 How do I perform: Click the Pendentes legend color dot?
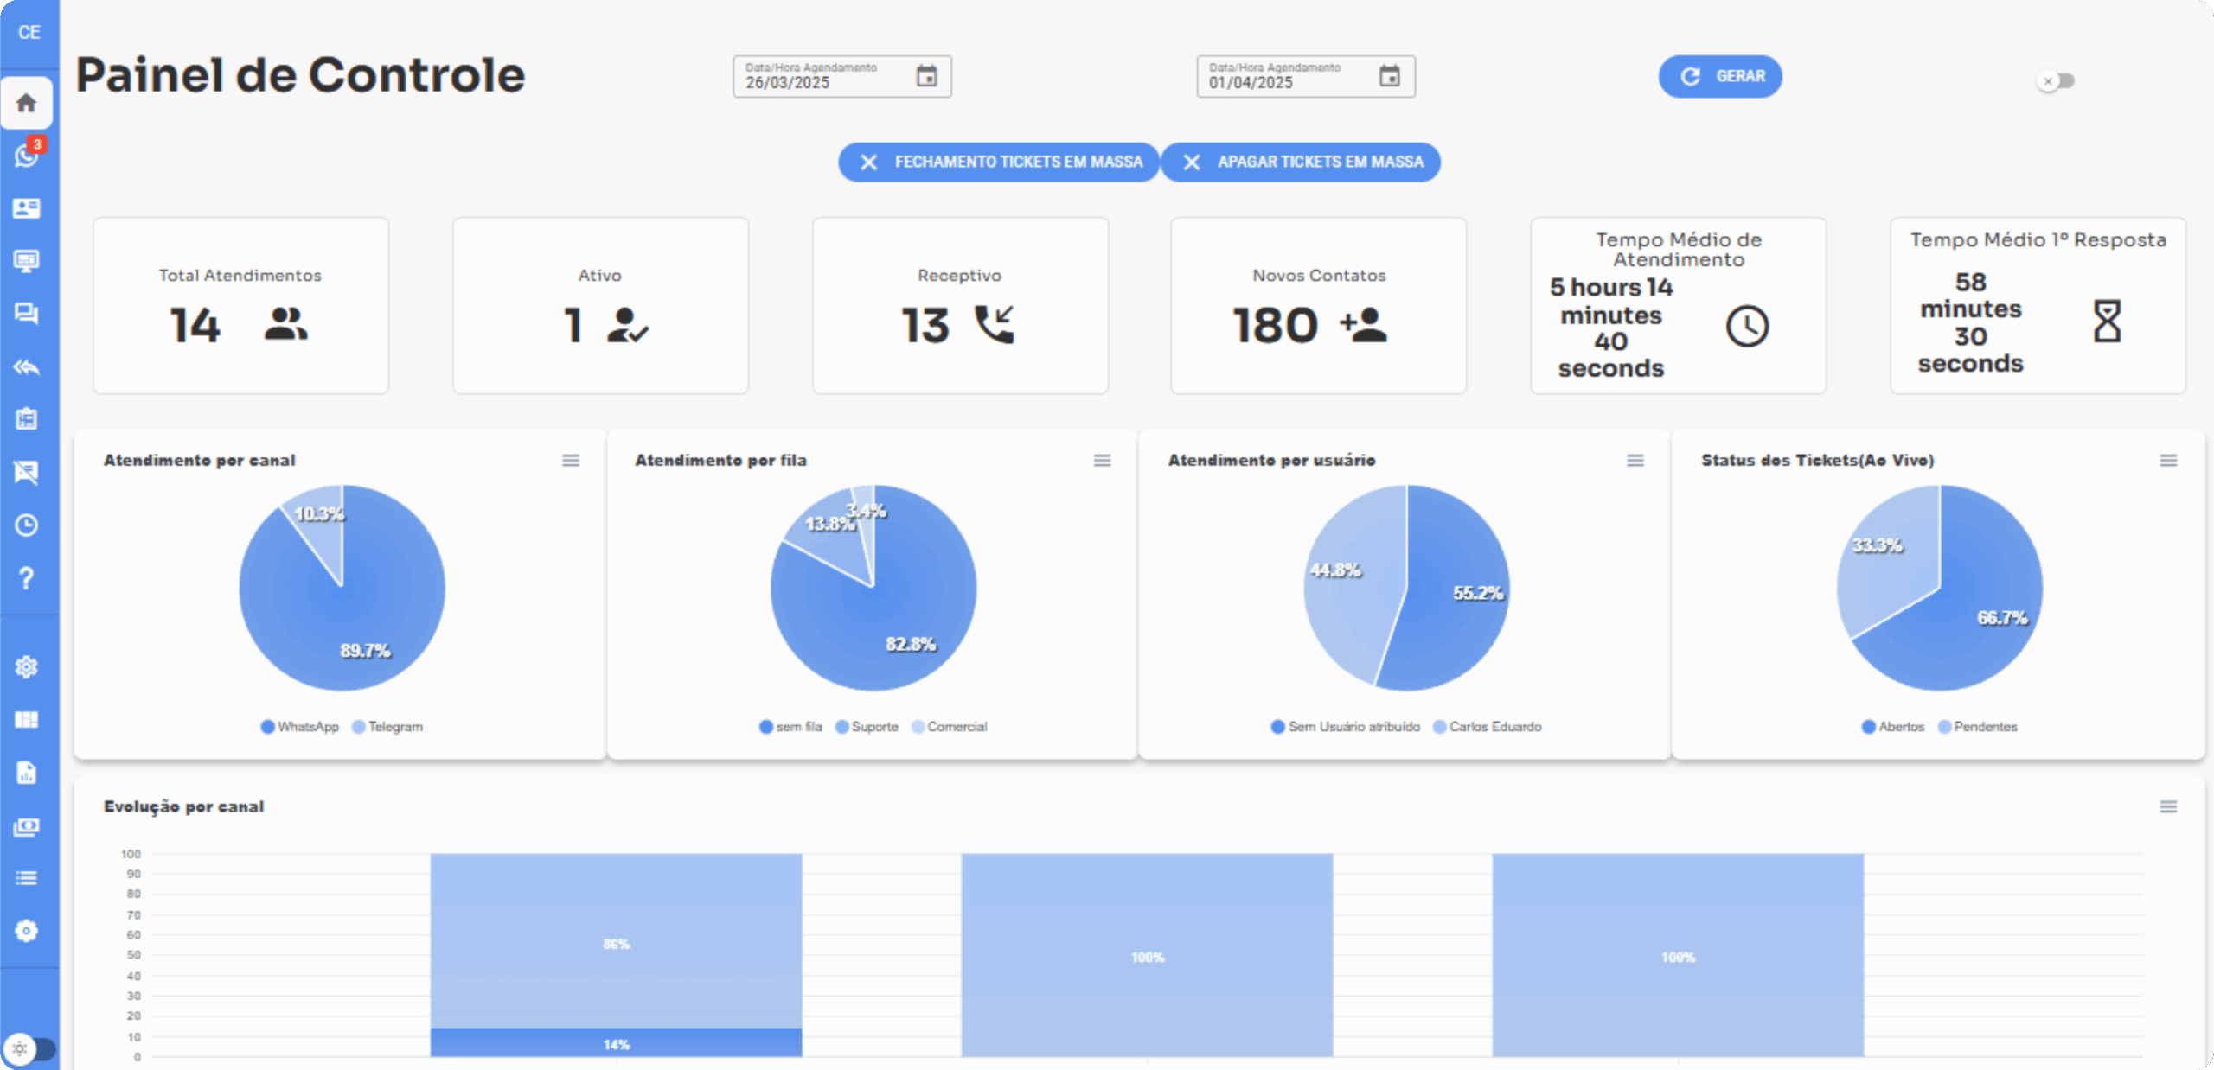click(x=1945, y=727)
